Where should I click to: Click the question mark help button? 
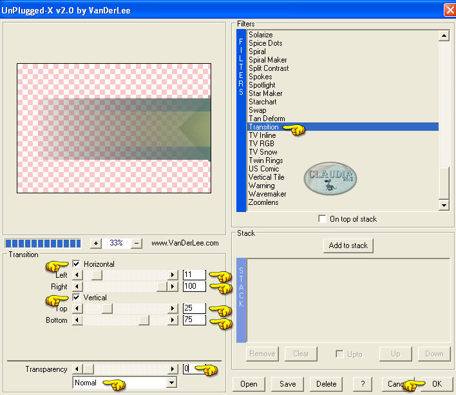363,384
